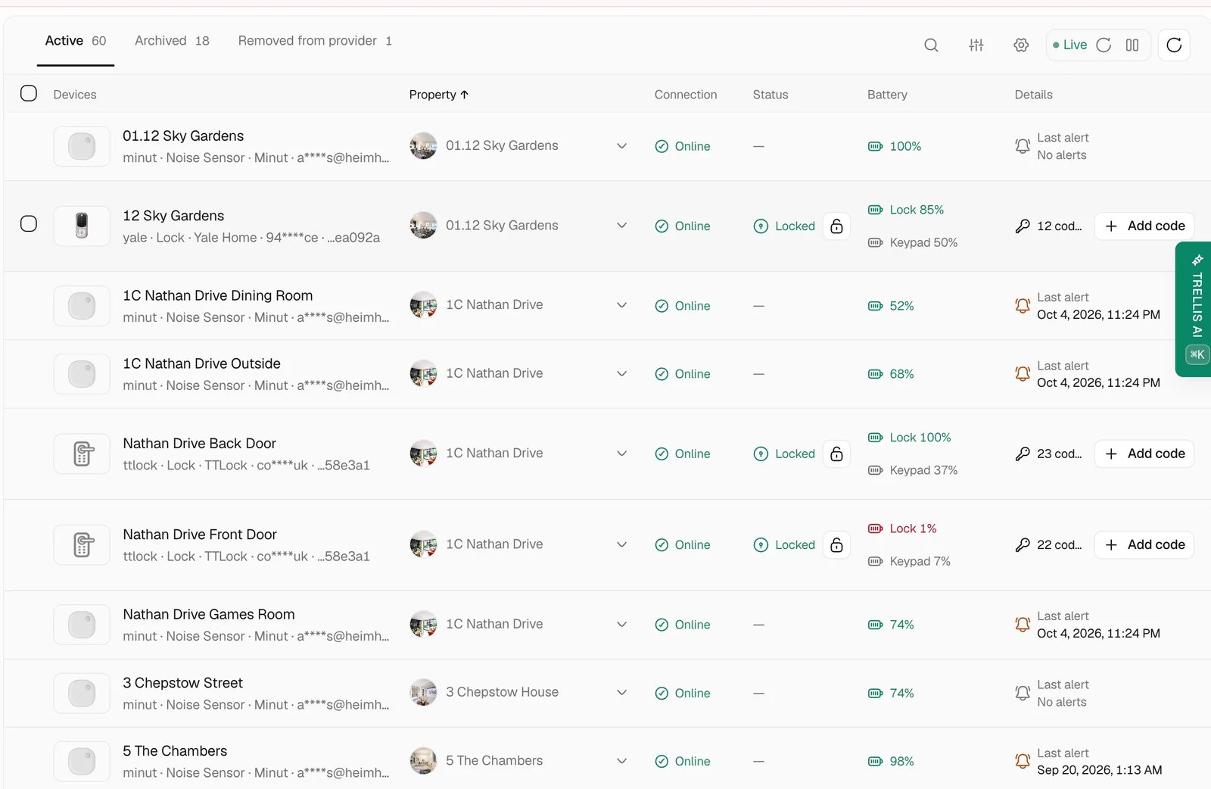
Task: Click the key icon beside 23 codes
Action: pyautogui.click(x=1023, y=454)
